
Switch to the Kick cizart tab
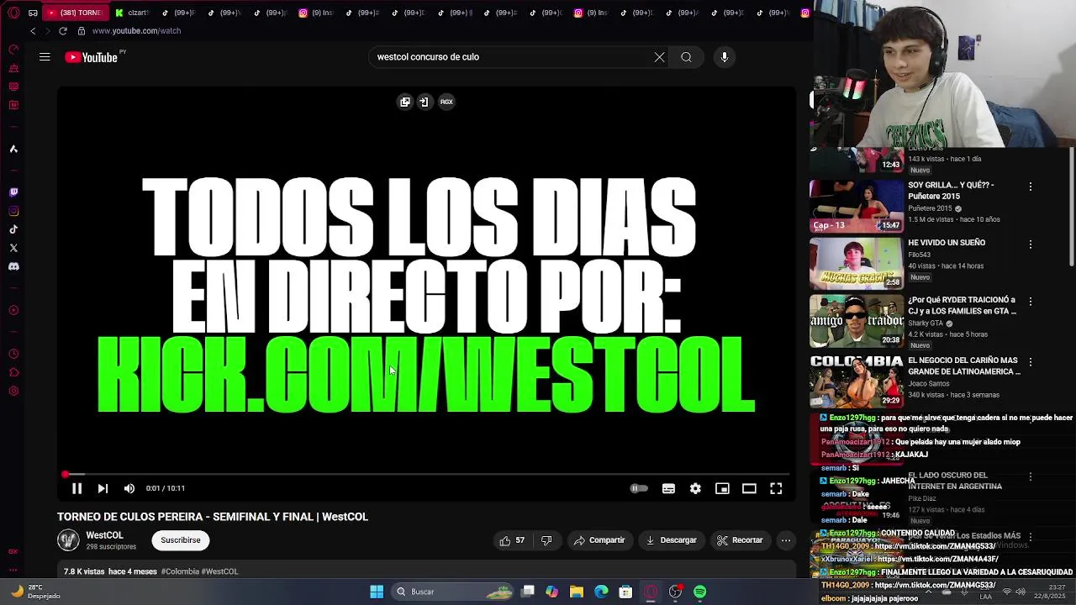pyautogui.click(x=132, y=13)
